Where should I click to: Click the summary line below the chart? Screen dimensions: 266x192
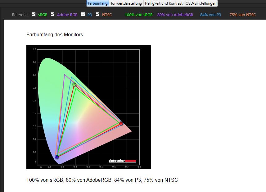pyautogui.click(x=102, y=180)
